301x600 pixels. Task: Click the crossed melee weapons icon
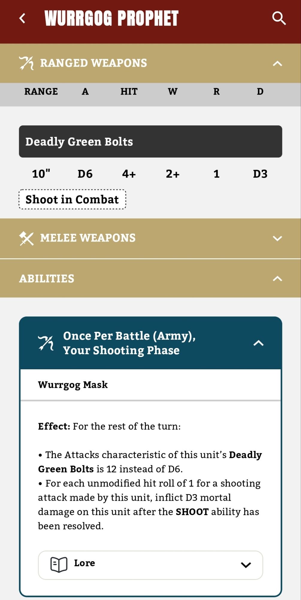click(x=26, y=238)
